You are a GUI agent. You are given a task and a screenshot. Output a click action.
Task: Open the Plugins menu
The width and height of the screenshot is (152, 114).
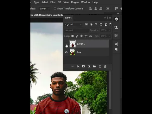[x=75, y=2]
